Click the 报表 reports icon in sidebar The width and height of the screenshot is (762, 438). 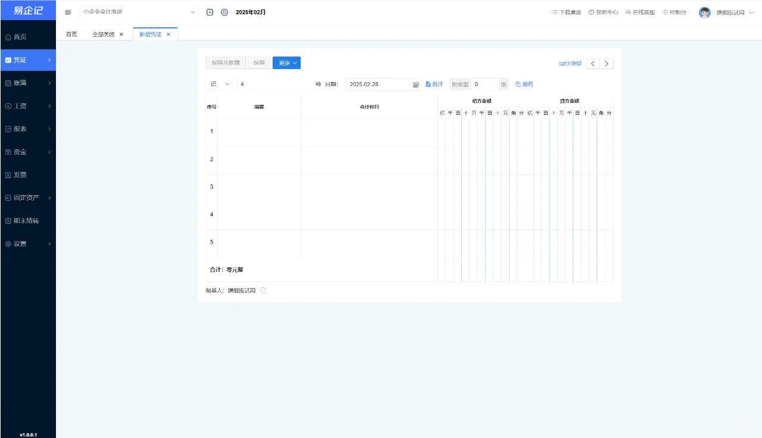pyautogui.click(x=8, y=129)
